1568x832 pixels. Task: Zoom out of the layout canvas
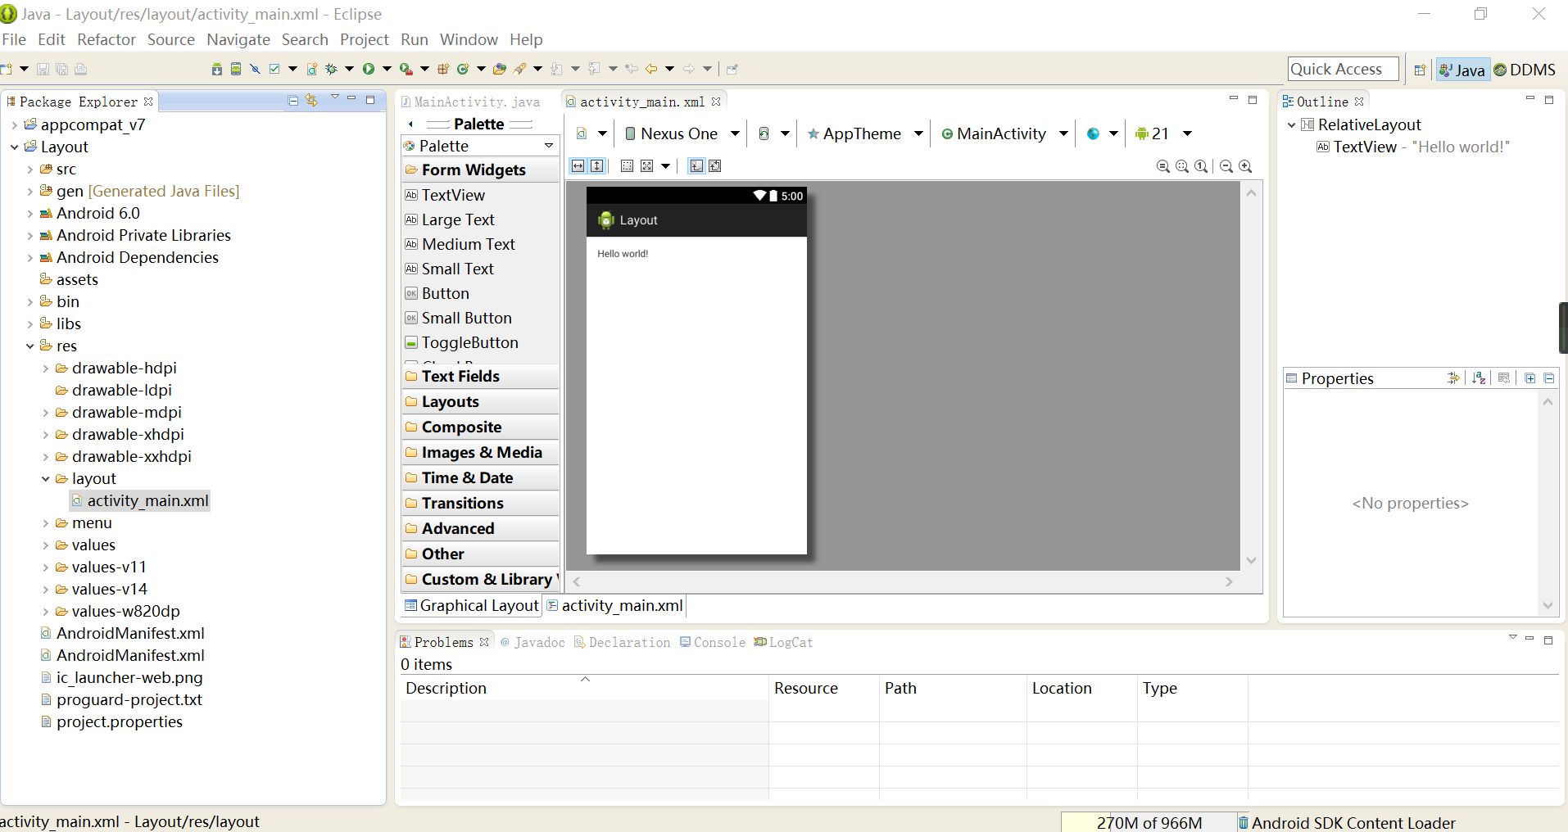[x=1226, y=166]
